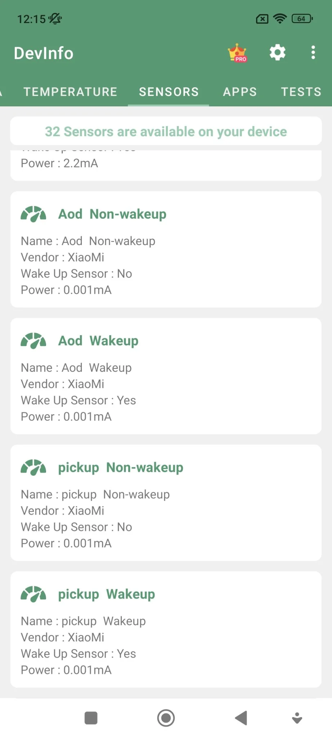Select the Sensors tab
Image resolution: width=332 pixels, height=738 pixels.
click(x=169, y=92)
